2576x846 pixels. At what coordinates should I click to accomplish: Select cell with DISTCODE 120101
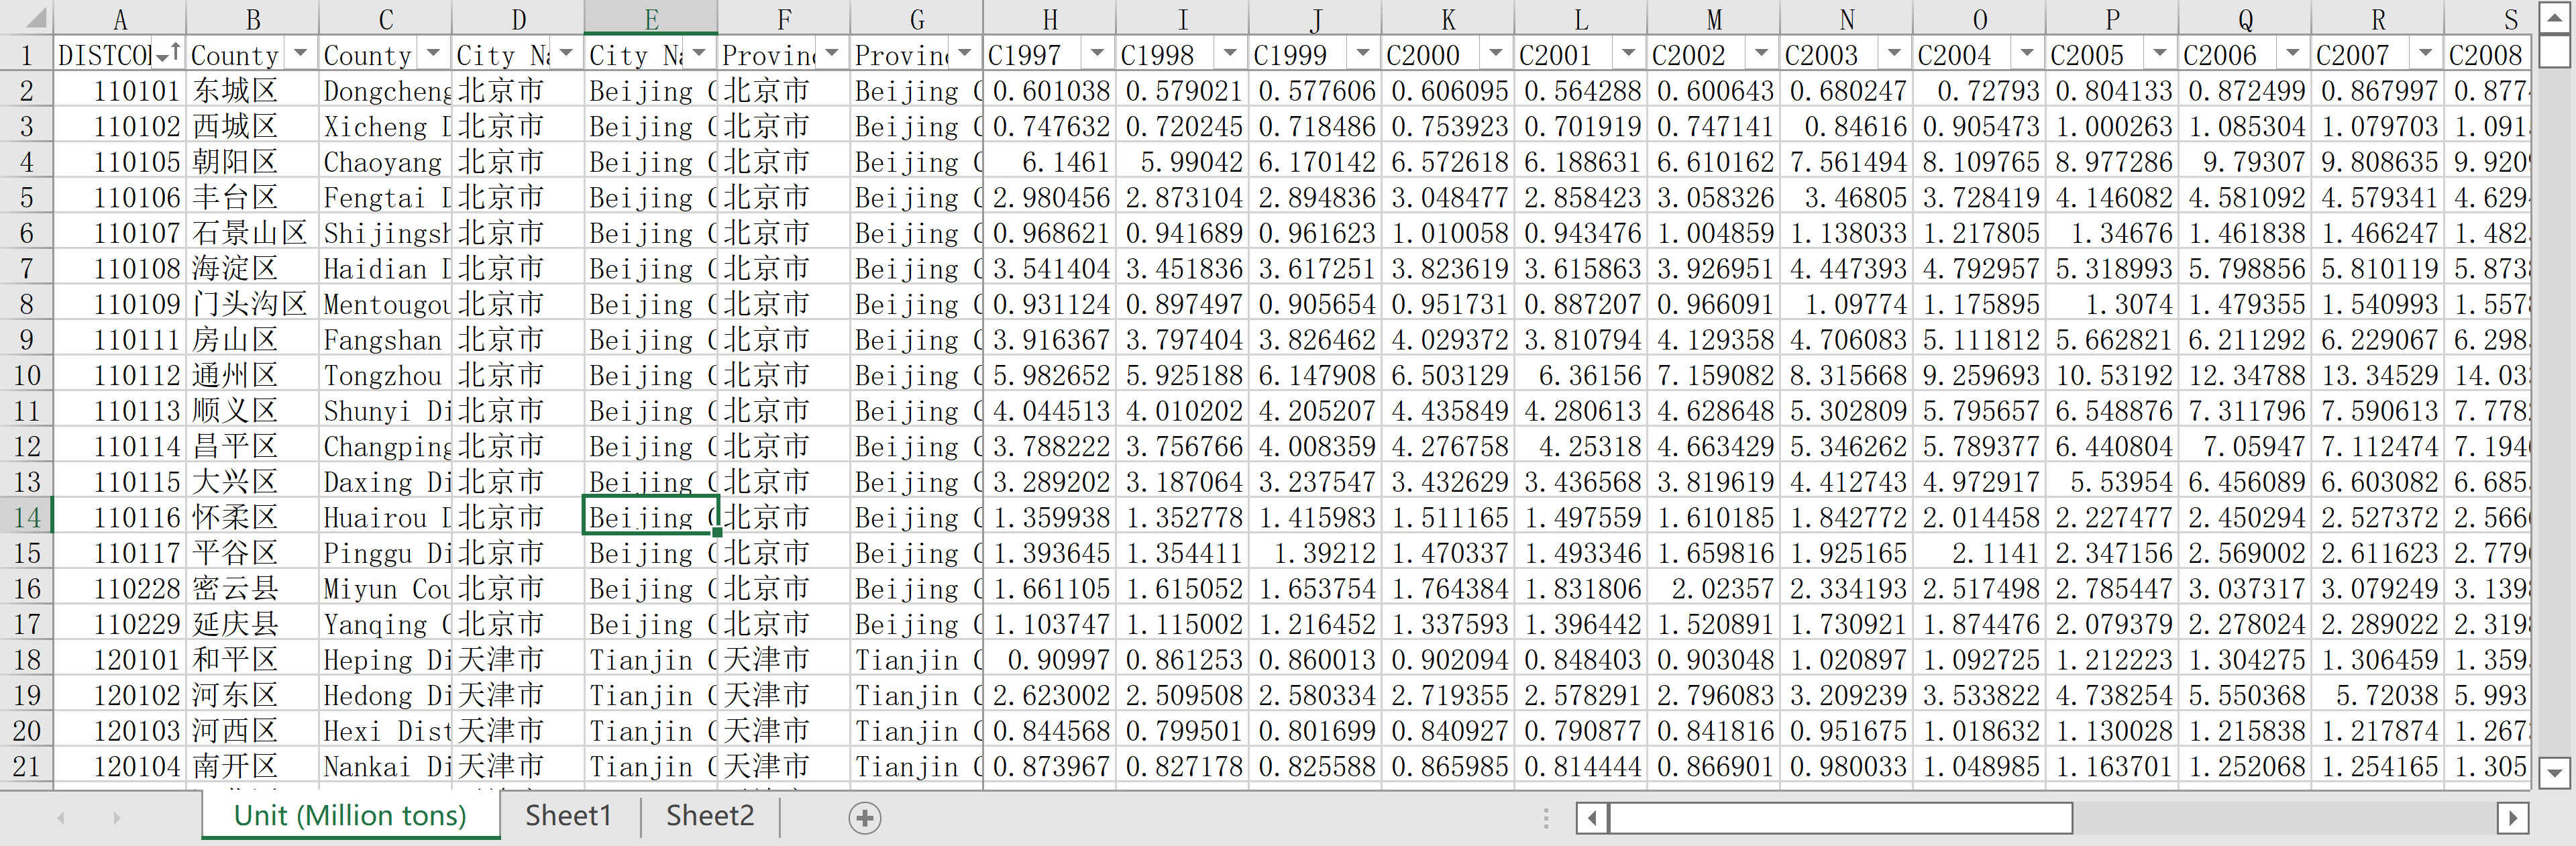(120, 659)
